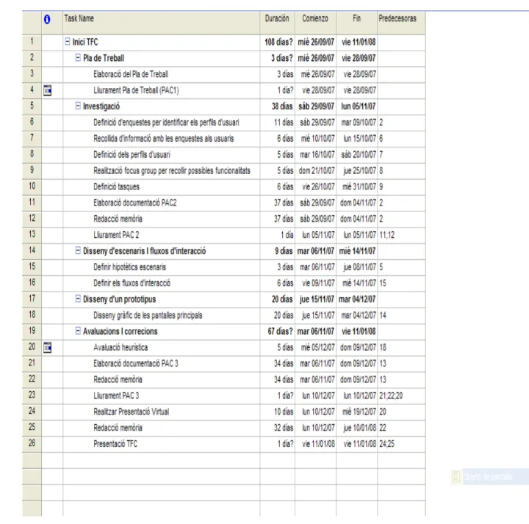Click the note icon on row 4

[x=48, y=90]
